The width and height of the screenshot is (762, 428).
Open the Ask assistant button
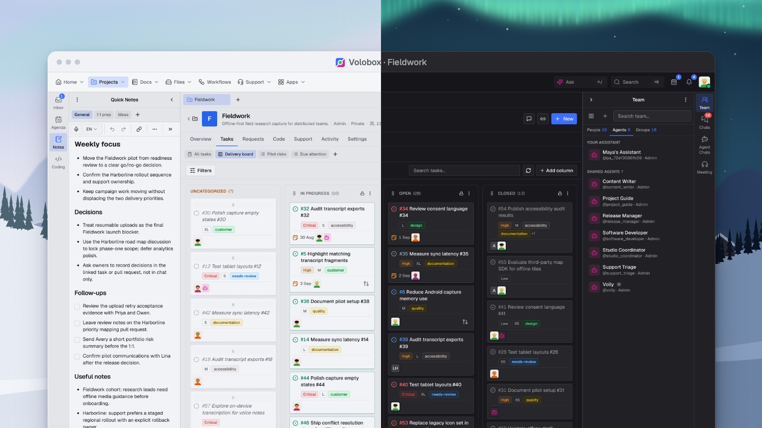click(581, 82)
